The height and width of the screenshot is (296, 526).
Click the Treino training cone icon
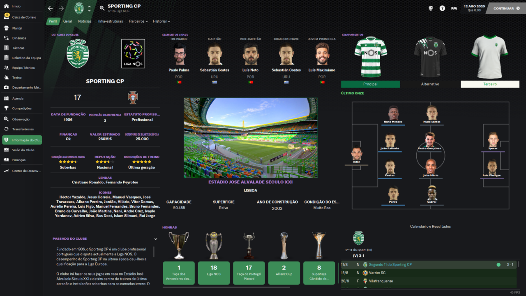(6, 78)
